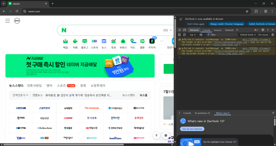Viewport: 276px width, 146px height.
Task: Click the scroll-to-top arrow button on page
Action: (x=156, y=135)
